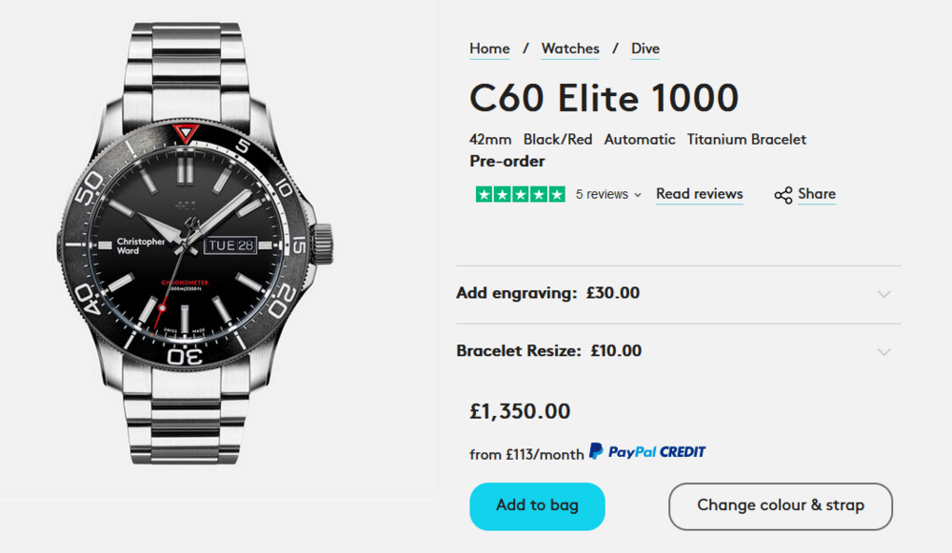Click the 'from £113/month' finance text
Screen dimensions: 952x553
[x=526, y=454]
